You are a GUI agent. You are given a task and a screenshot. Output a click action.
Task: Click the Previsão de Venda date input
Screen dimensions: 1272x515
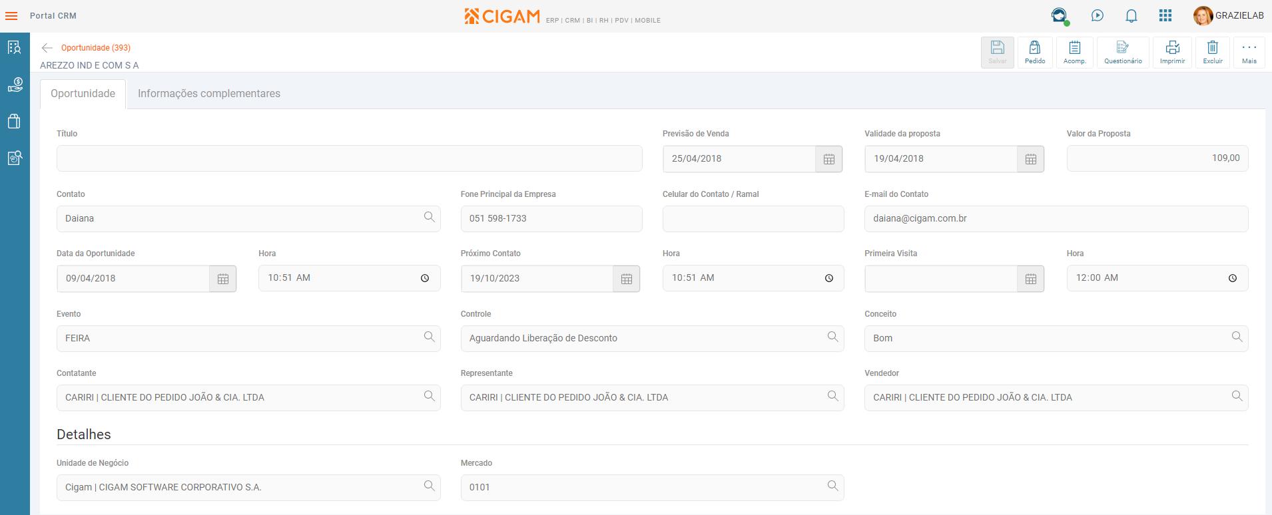pyautogui.click(x=739, y=159)
